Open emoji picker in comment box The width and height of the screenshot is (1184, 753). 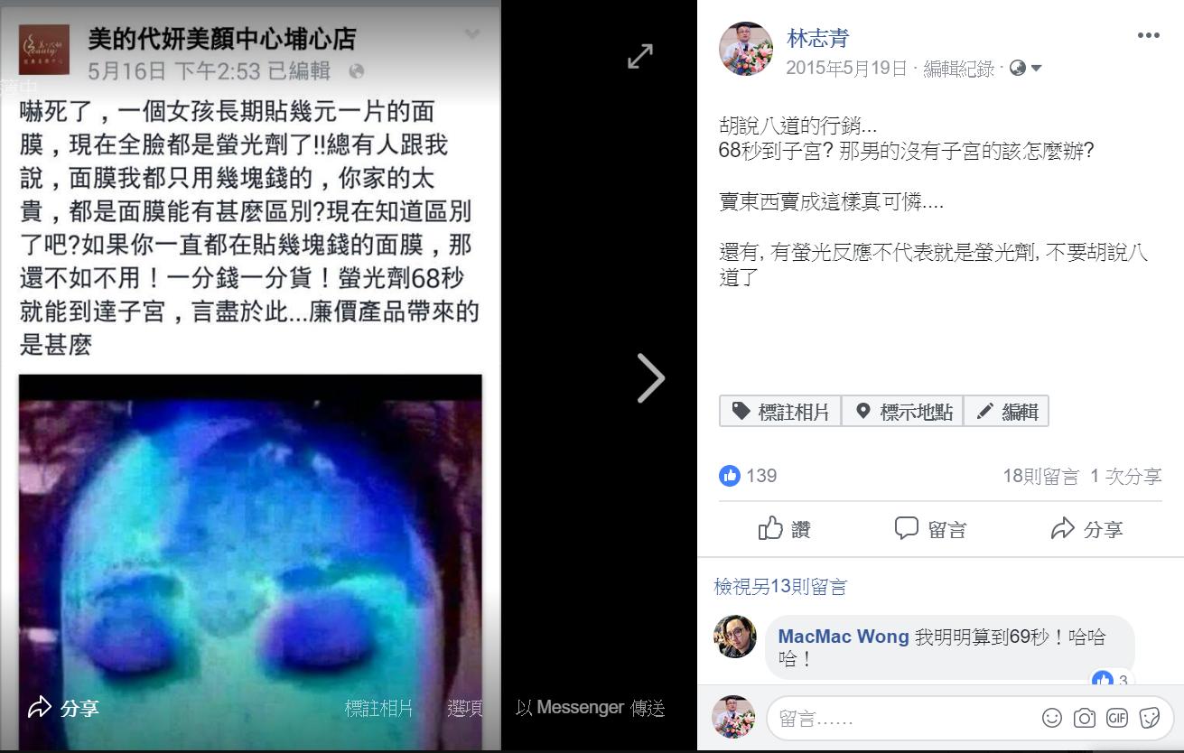(1052, 718)
